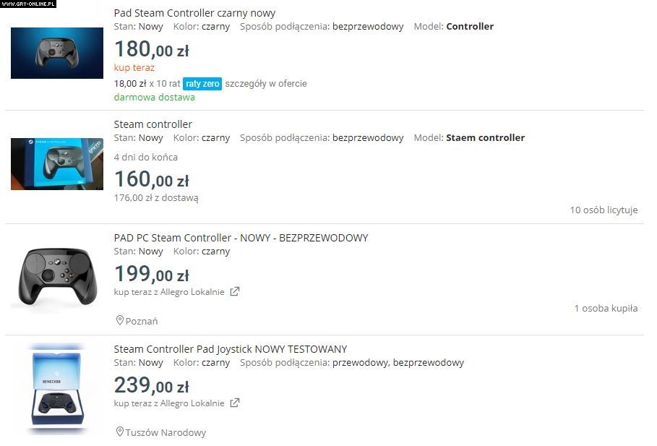Open 'Pad Steam Controller czarny nowy' listing title
Image resolution: width=657 pixels, height=446 pixels.
click(194, 13)
